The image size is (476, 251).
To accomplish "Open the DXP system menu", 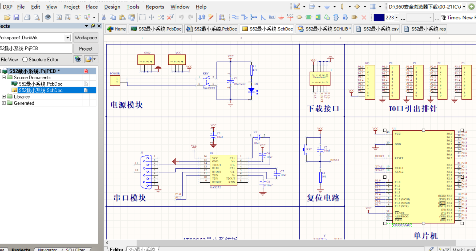I will [7, 7].
